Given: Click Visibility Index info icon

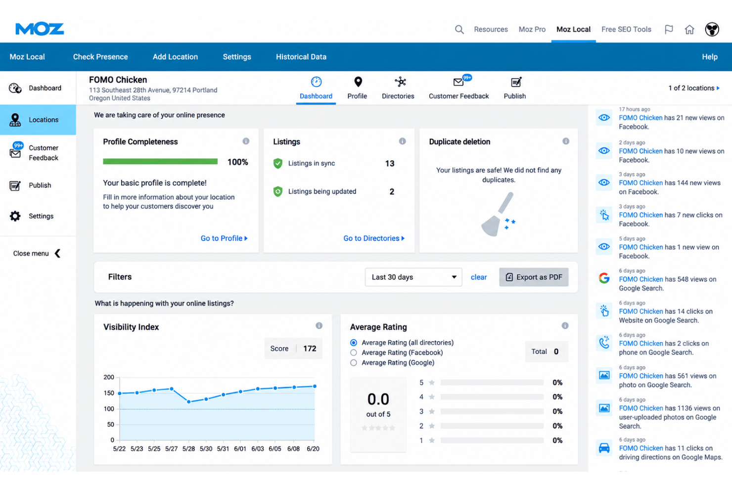Looking at the screenshot, I should click(x=319, y=326).
